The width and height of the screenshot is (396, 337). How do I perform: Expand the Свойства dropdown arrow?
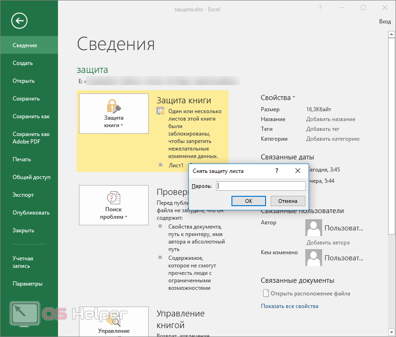coord(294,98)
